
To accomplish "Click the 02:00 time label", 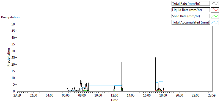I will click(x=34, y=95).
